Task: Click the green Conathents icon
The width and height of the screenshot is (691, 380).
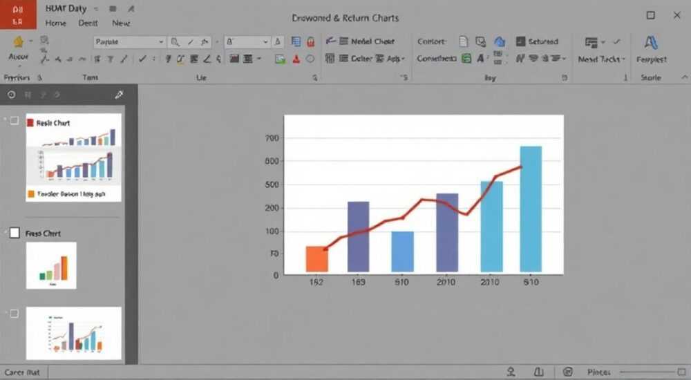Action: [x=466, y=58]
